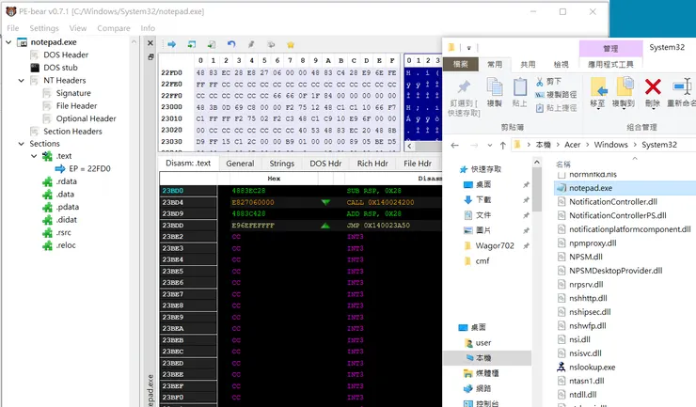Open the 檢視 (View) ribbon tab in Explorer
Screen dimensions: 696x407
[562, 64]
